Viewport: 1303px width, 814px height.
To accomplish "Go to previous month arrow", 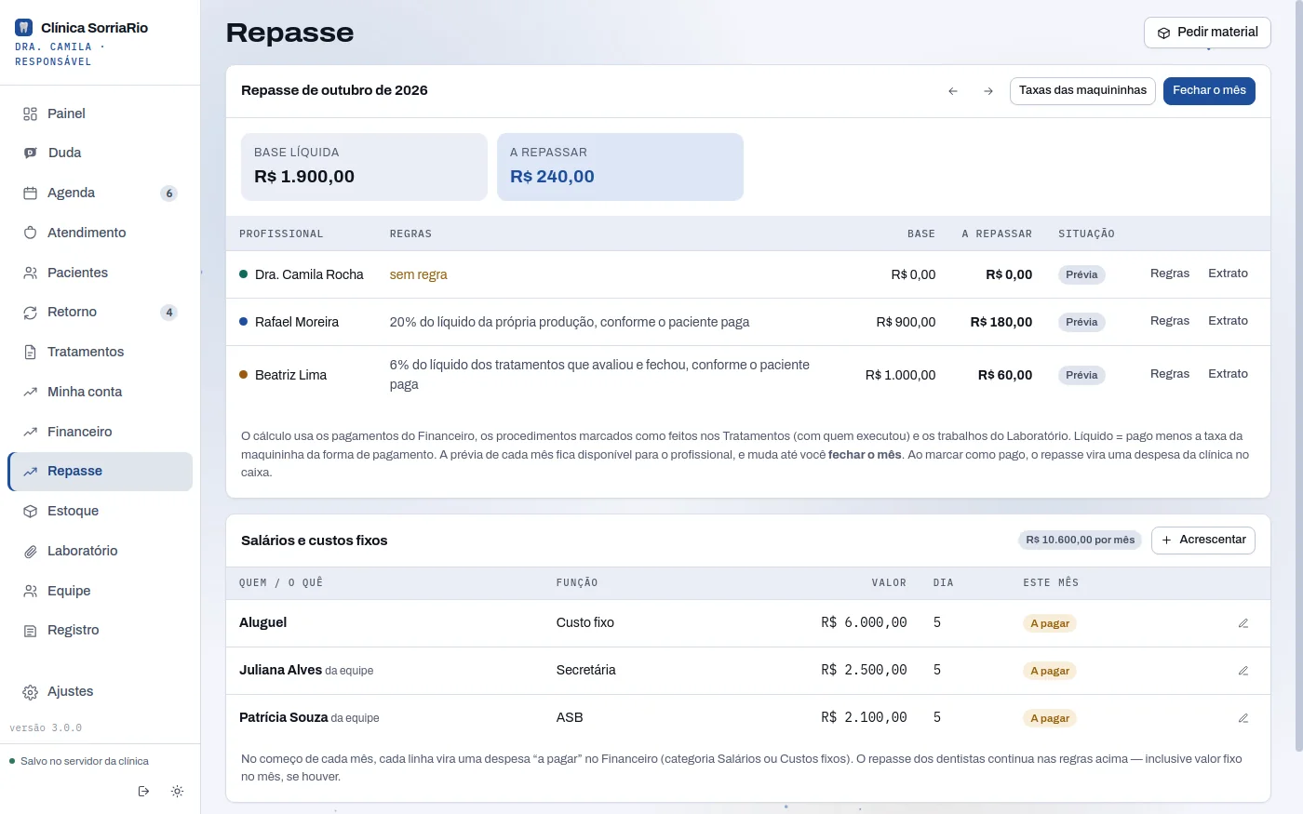I will pyautogui.click(x=953, y=91).
